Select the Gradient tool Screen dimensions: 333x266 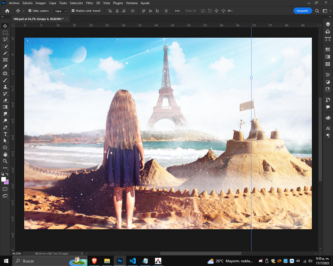[5, 107]
